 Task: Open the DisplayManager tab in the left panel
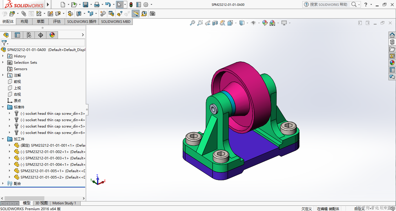52,35
